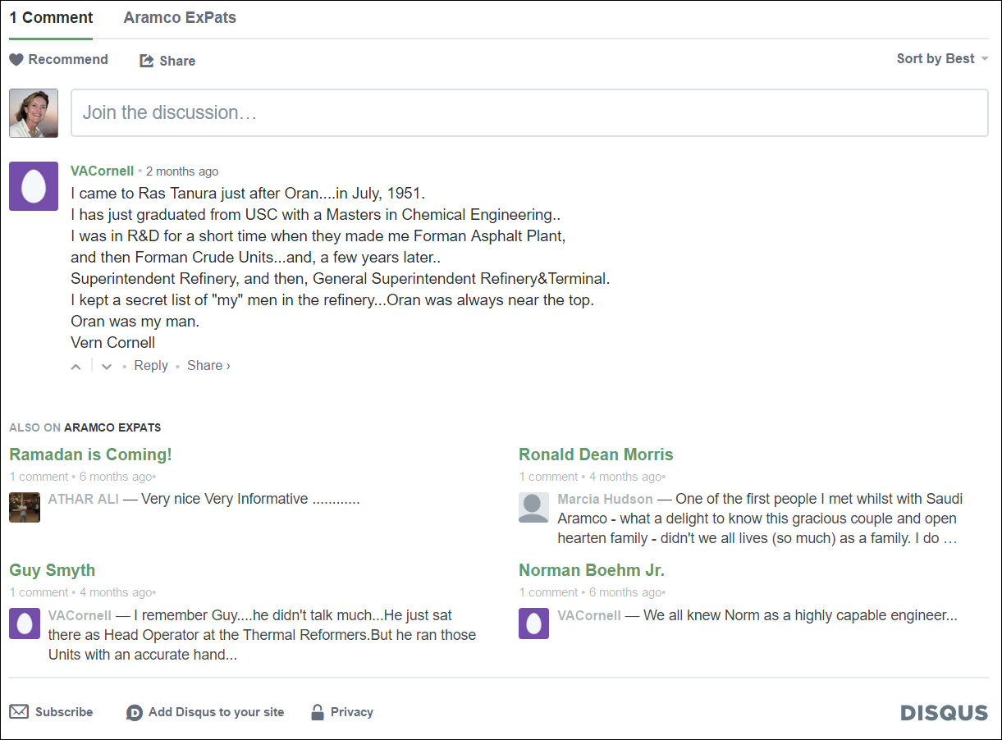Image resolution: width=1002 pixels, height=740 pixels.
Task: Click the DISQUS logo in the footer
Action: click(945, 713)
